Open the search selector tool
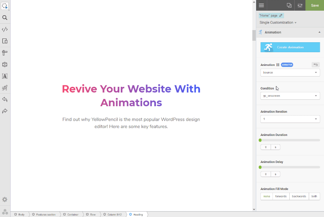 (5, 18)
